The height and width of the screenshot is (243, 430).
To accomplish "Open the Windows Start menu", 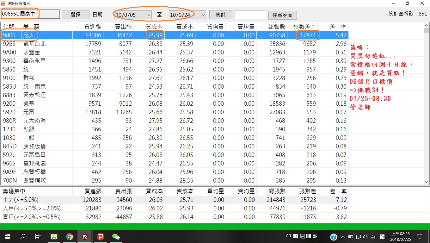I will click(8, 237).
